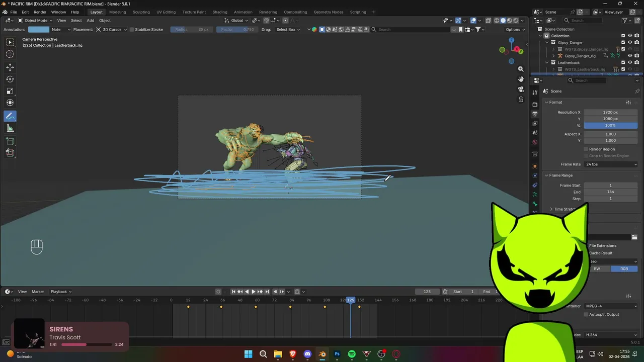
Task: Open the Object properties tab
Action: point(535,166)
